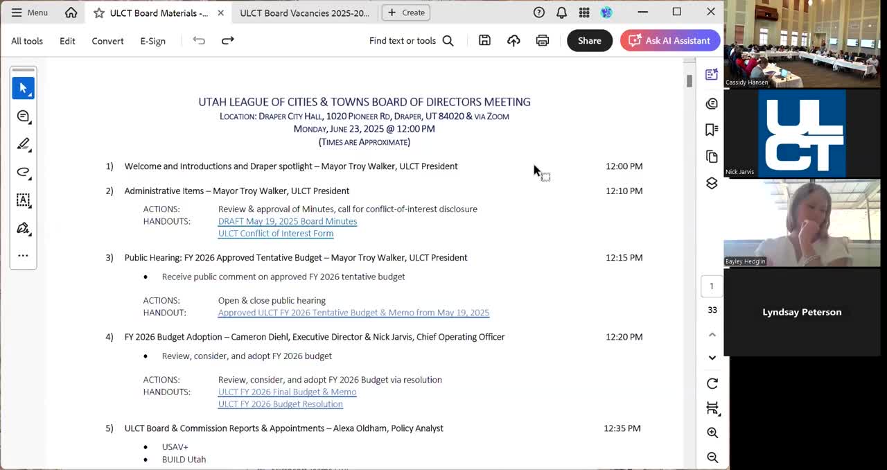
Task: Choose the Select arrow tool
Action: click(x=23, y=88)
